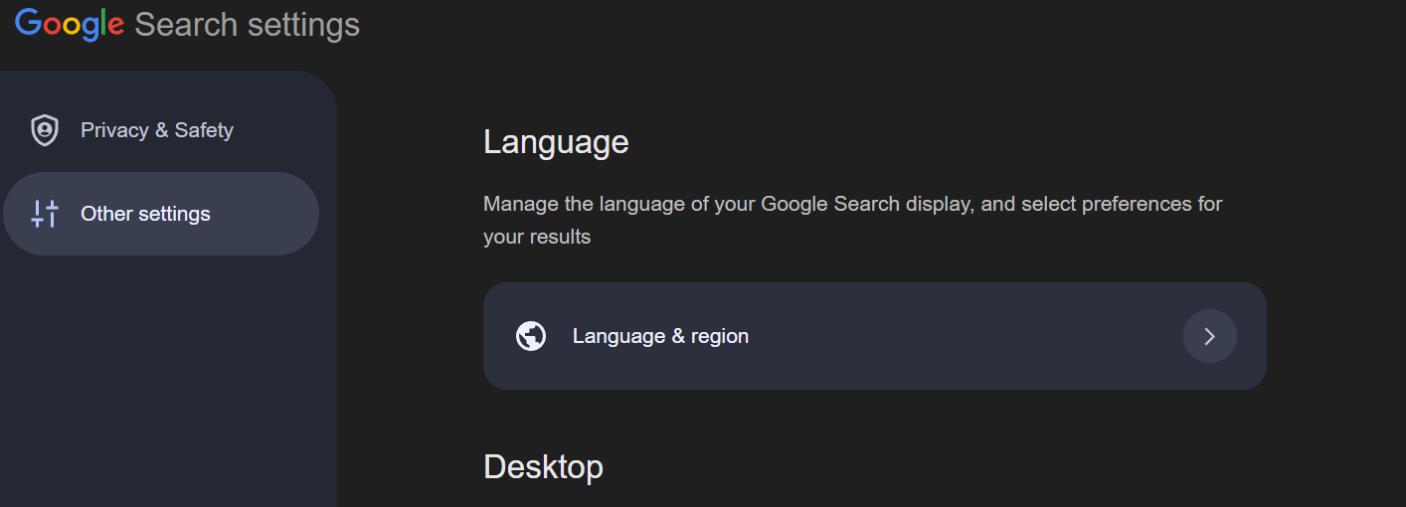Click the Language & region label text
Image resolution: width=1406 pixels, height=507 pixels.
(660, 336)
